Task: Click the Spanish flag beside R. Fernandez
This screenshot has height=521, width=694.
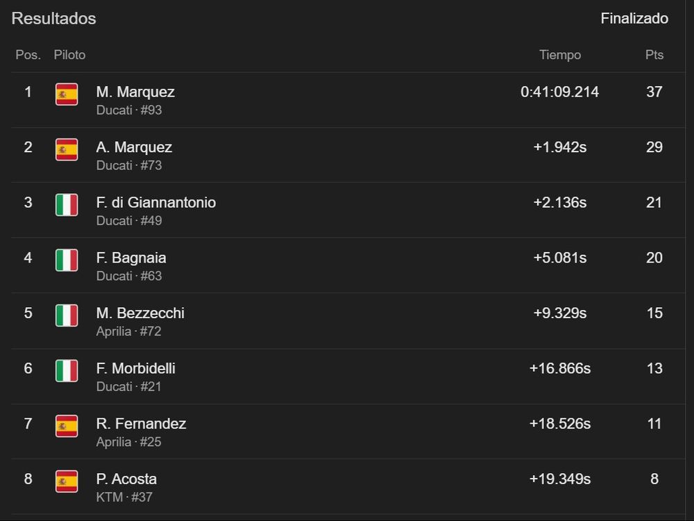Action: tap(67, 426)
